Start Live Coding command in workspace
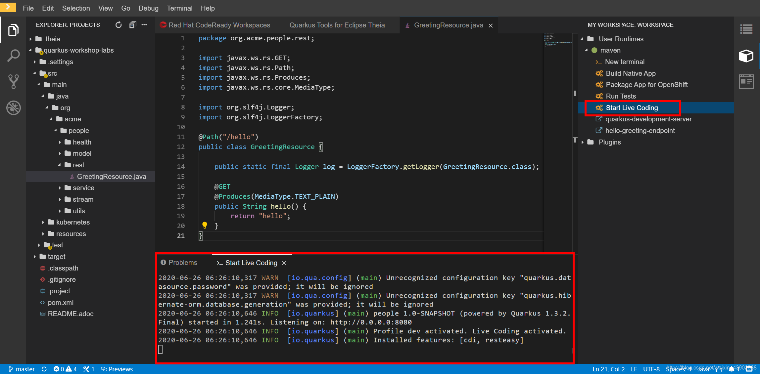The image size is (760, 374). tap(632, 108)
